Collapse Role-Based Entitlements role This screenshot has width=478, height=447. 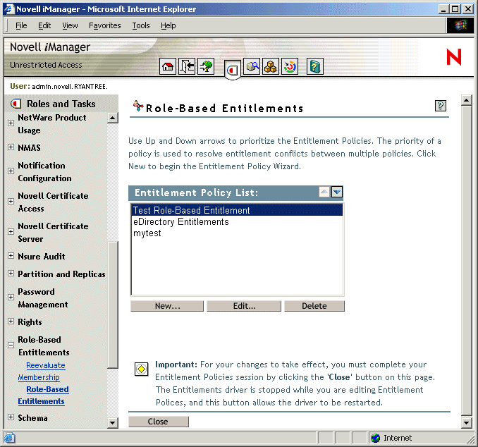point(11,345)
